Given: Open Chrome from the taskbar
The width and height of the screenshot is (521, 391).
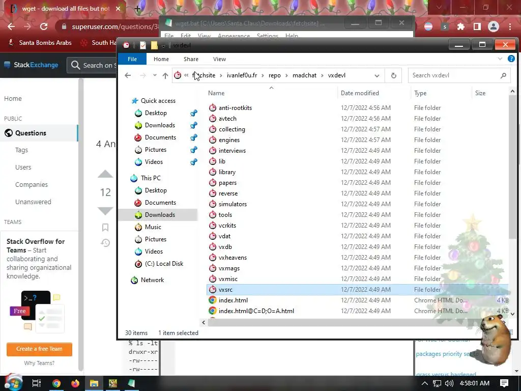Looking at the screenshot, I should (x=56, y=383).
